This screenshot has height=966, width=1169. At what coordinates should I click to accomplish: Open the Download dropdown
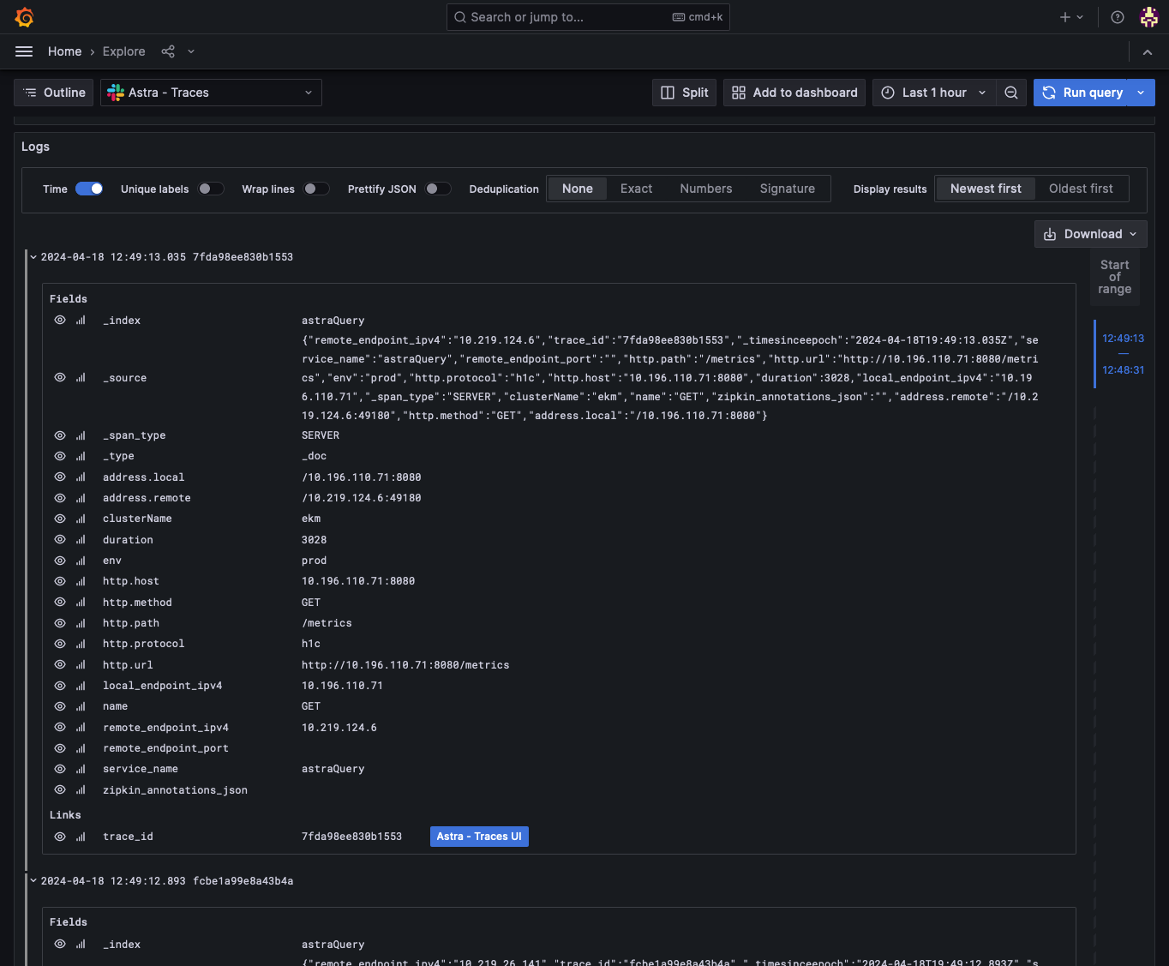pos(1091,234)
